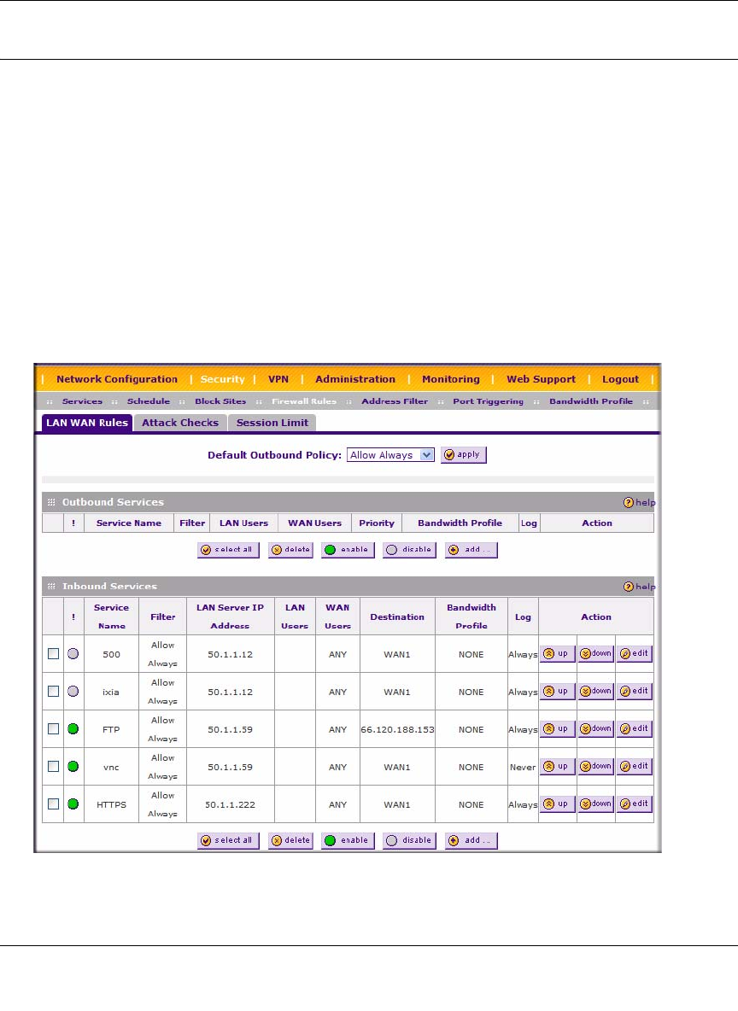Apply the default outbound policy

463,454
